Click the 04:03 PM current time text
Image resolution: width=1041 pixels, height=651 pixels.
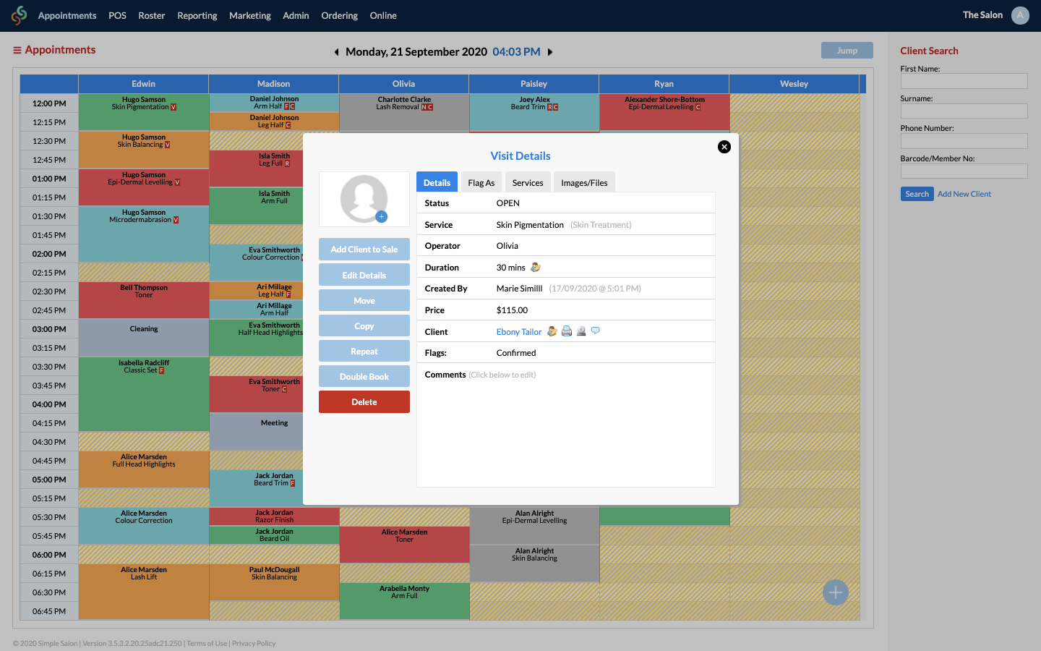pyautogui.click(x=516, y=52)
